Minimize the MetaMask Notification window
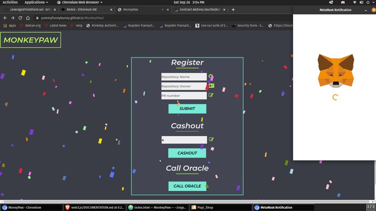This screenshot has width=376, height=211. 366,10
